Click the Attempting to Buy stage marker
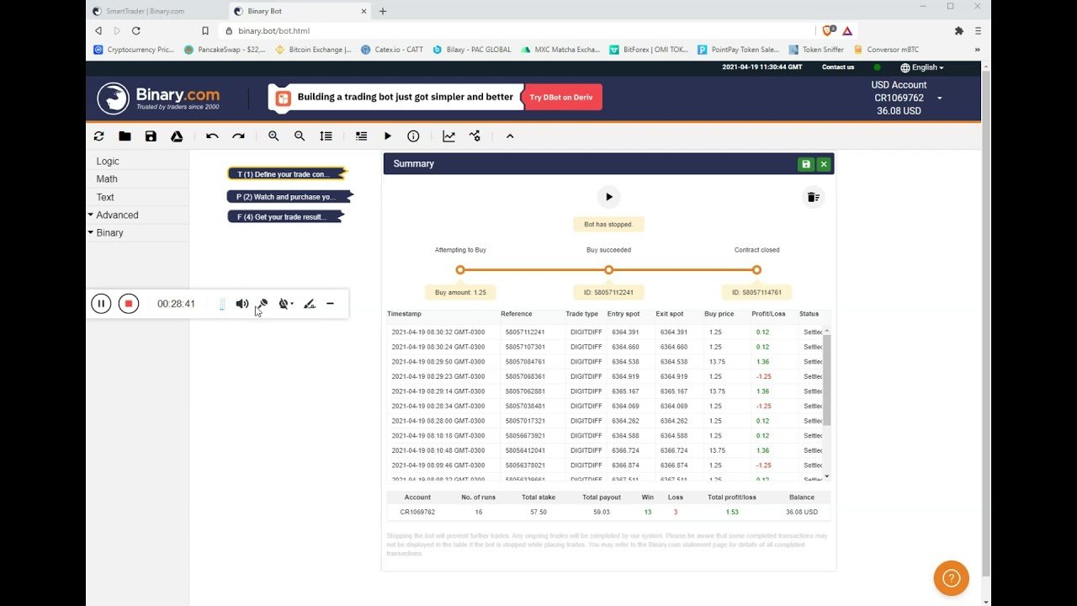The height and width of the screenshot is (606, 1077). point(460,270)
